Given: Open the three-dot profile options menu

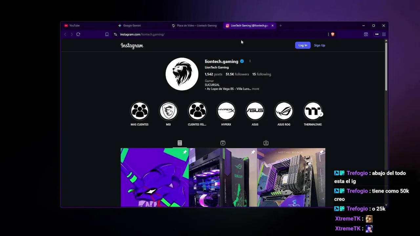Looking at the screenshot, I should (x=250, y=61).
